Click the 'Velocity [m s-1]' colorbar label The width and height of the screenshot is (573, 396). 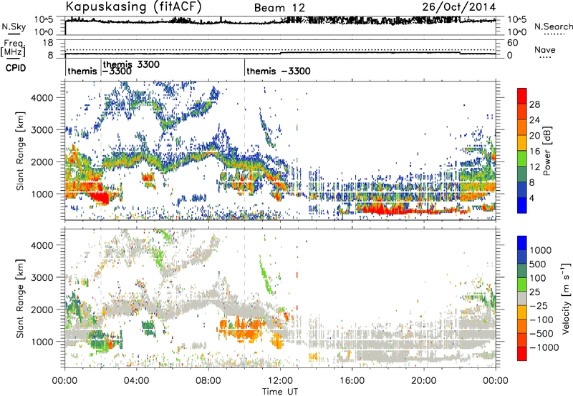566,298
